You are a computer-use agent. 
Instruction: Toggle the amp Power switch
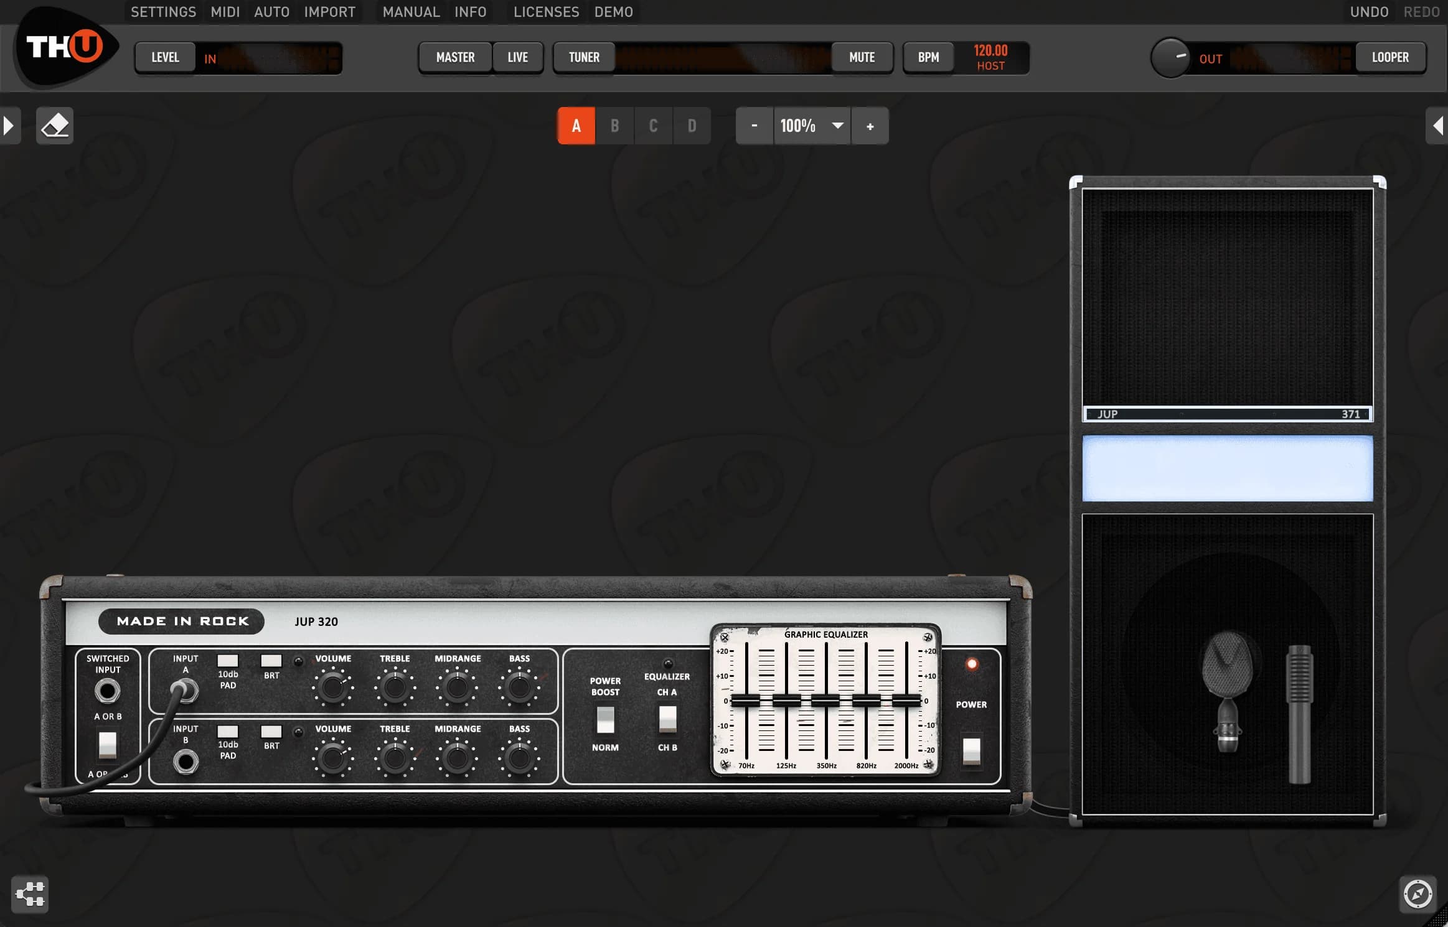click(971, 750)
